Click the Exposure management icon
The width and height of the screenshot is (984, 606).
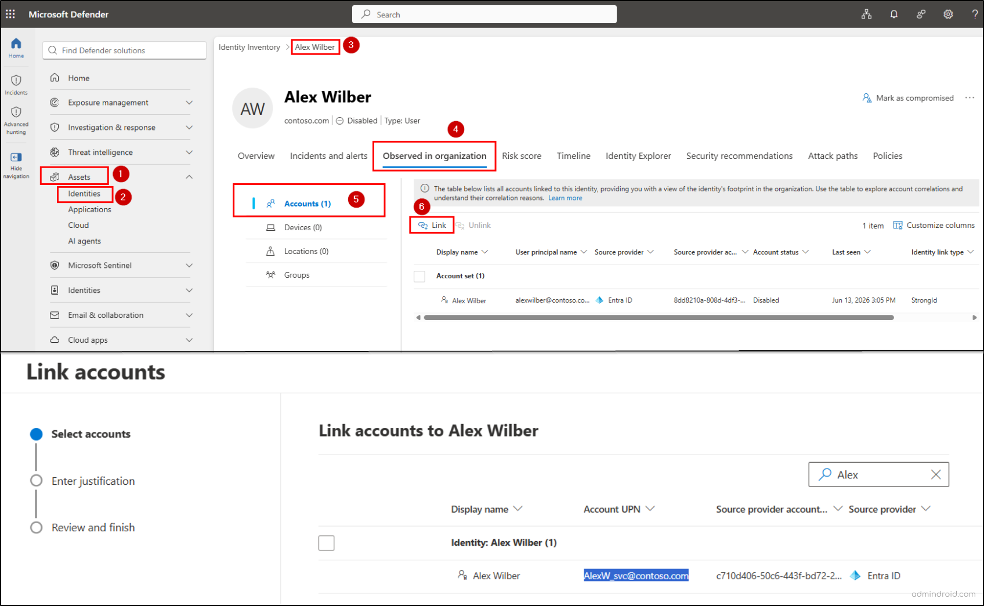click(55, 103)
